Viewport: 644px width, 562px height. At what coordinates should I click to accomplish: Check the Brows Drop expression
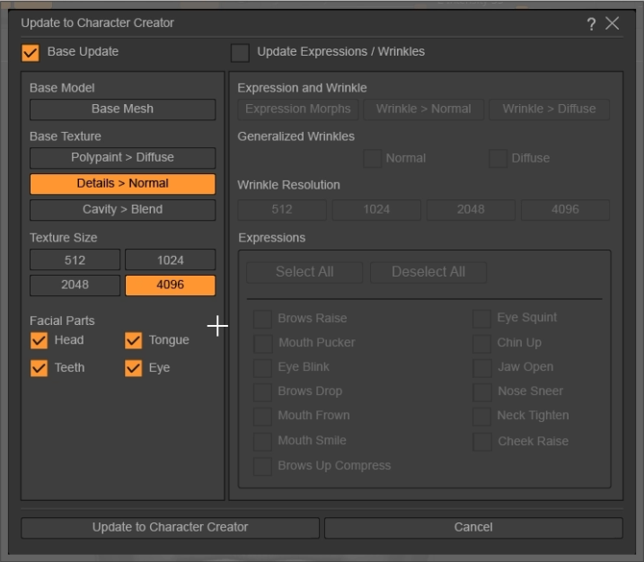(x=262, y=392)
